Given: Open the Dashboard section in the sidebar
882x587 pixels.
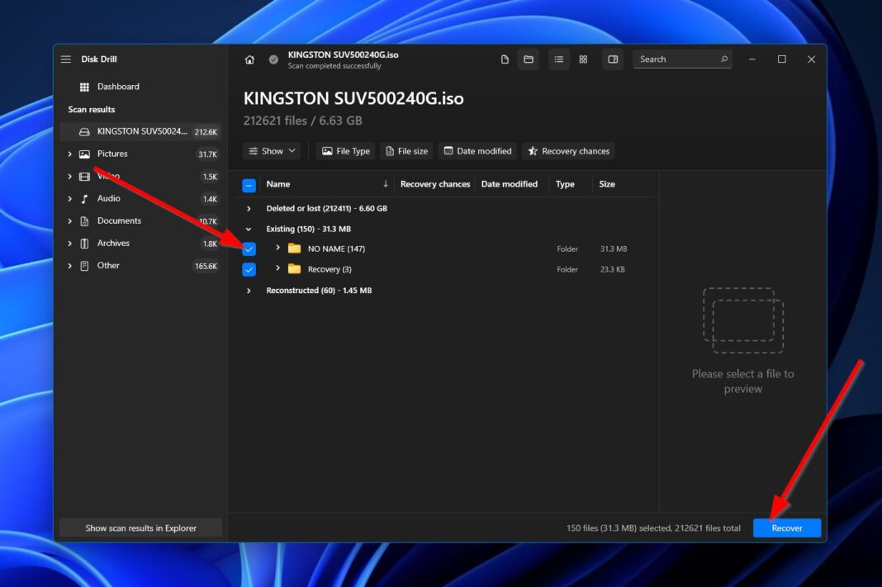Looking at the screenshot, I should click(118, 86).
